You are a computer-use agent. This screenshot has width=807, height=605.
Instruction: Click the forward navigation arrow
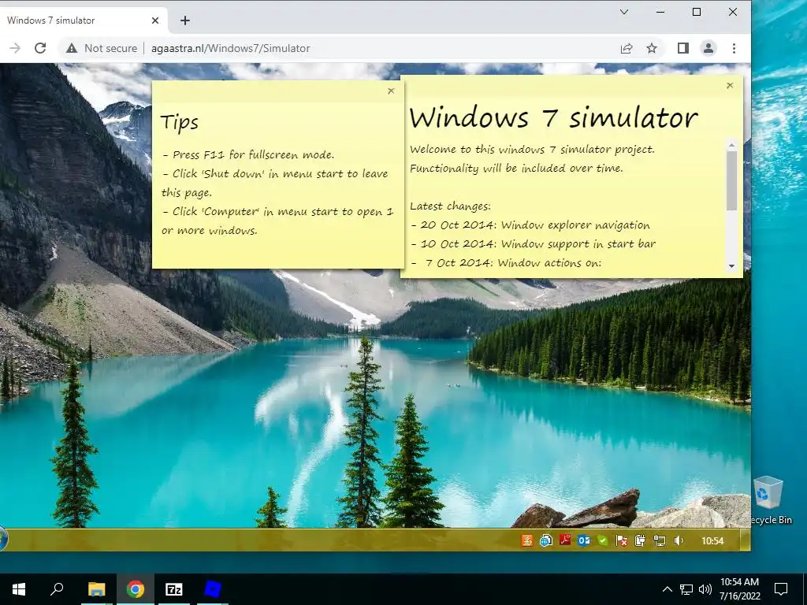15,48
